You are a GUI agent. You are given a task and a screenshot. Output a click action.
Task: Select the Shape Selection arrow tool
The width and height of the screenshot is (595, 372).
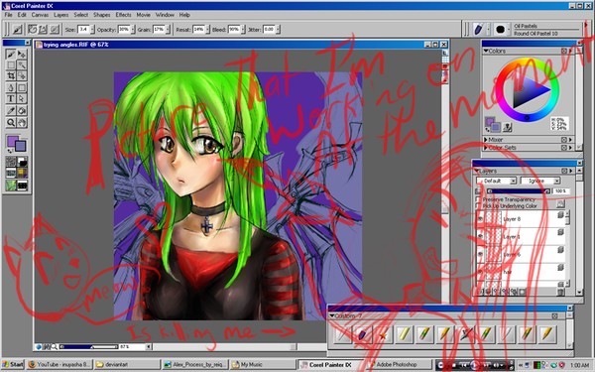coord(22,98)
